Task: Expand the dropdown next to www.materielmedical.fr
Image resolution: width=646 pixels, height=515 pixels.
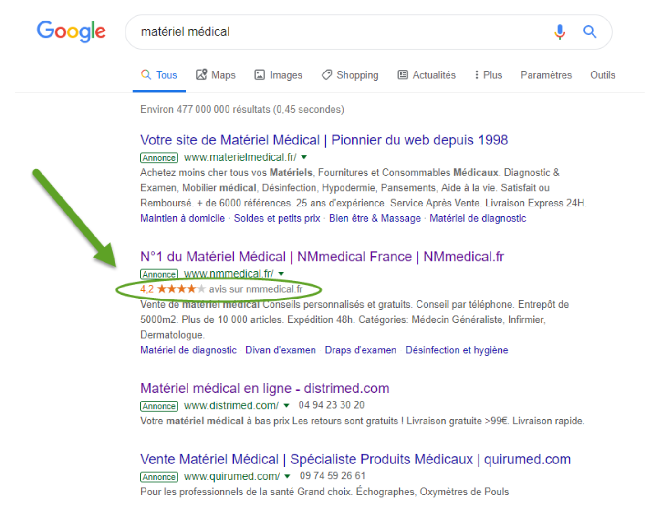Action: tap(304, 157)
